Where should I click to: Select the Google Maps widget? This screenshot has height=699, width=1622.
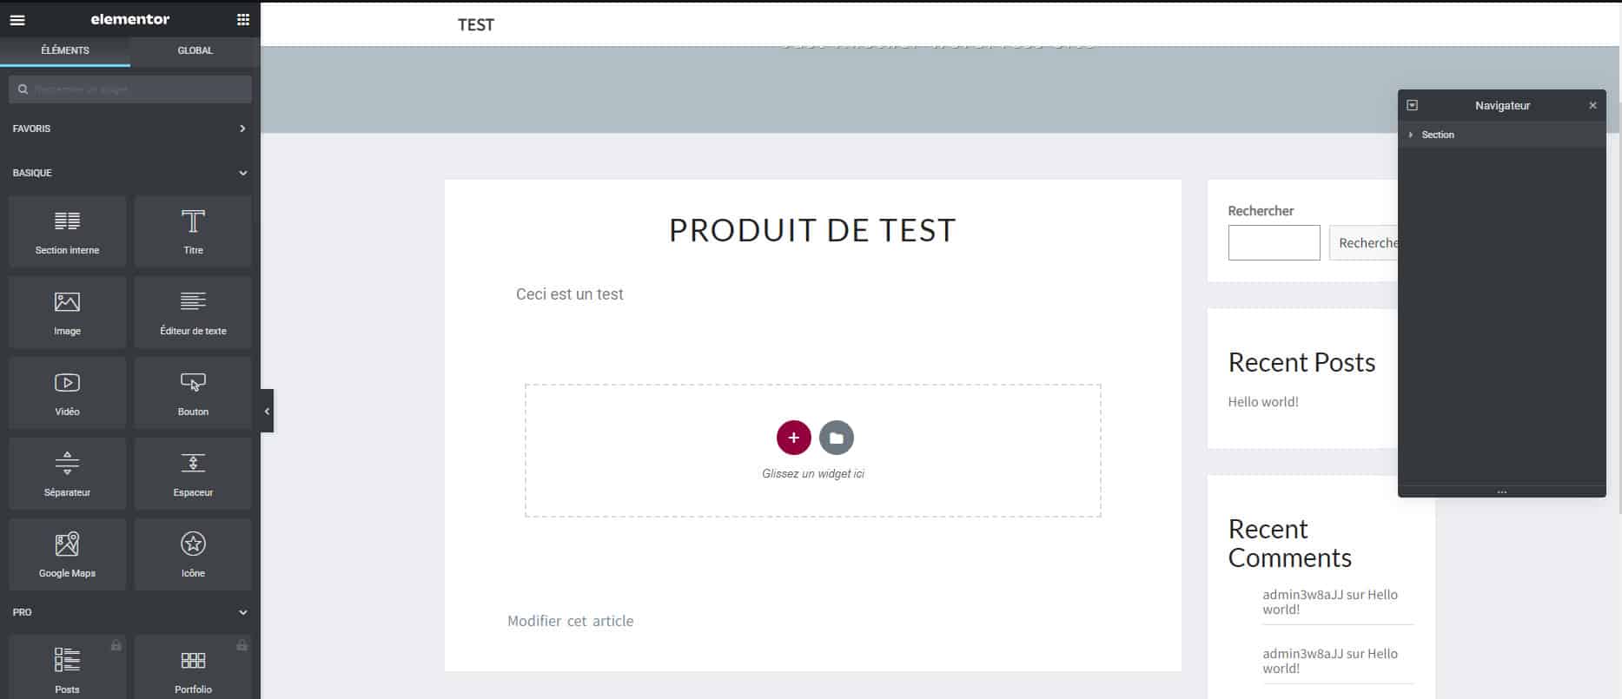67,554
